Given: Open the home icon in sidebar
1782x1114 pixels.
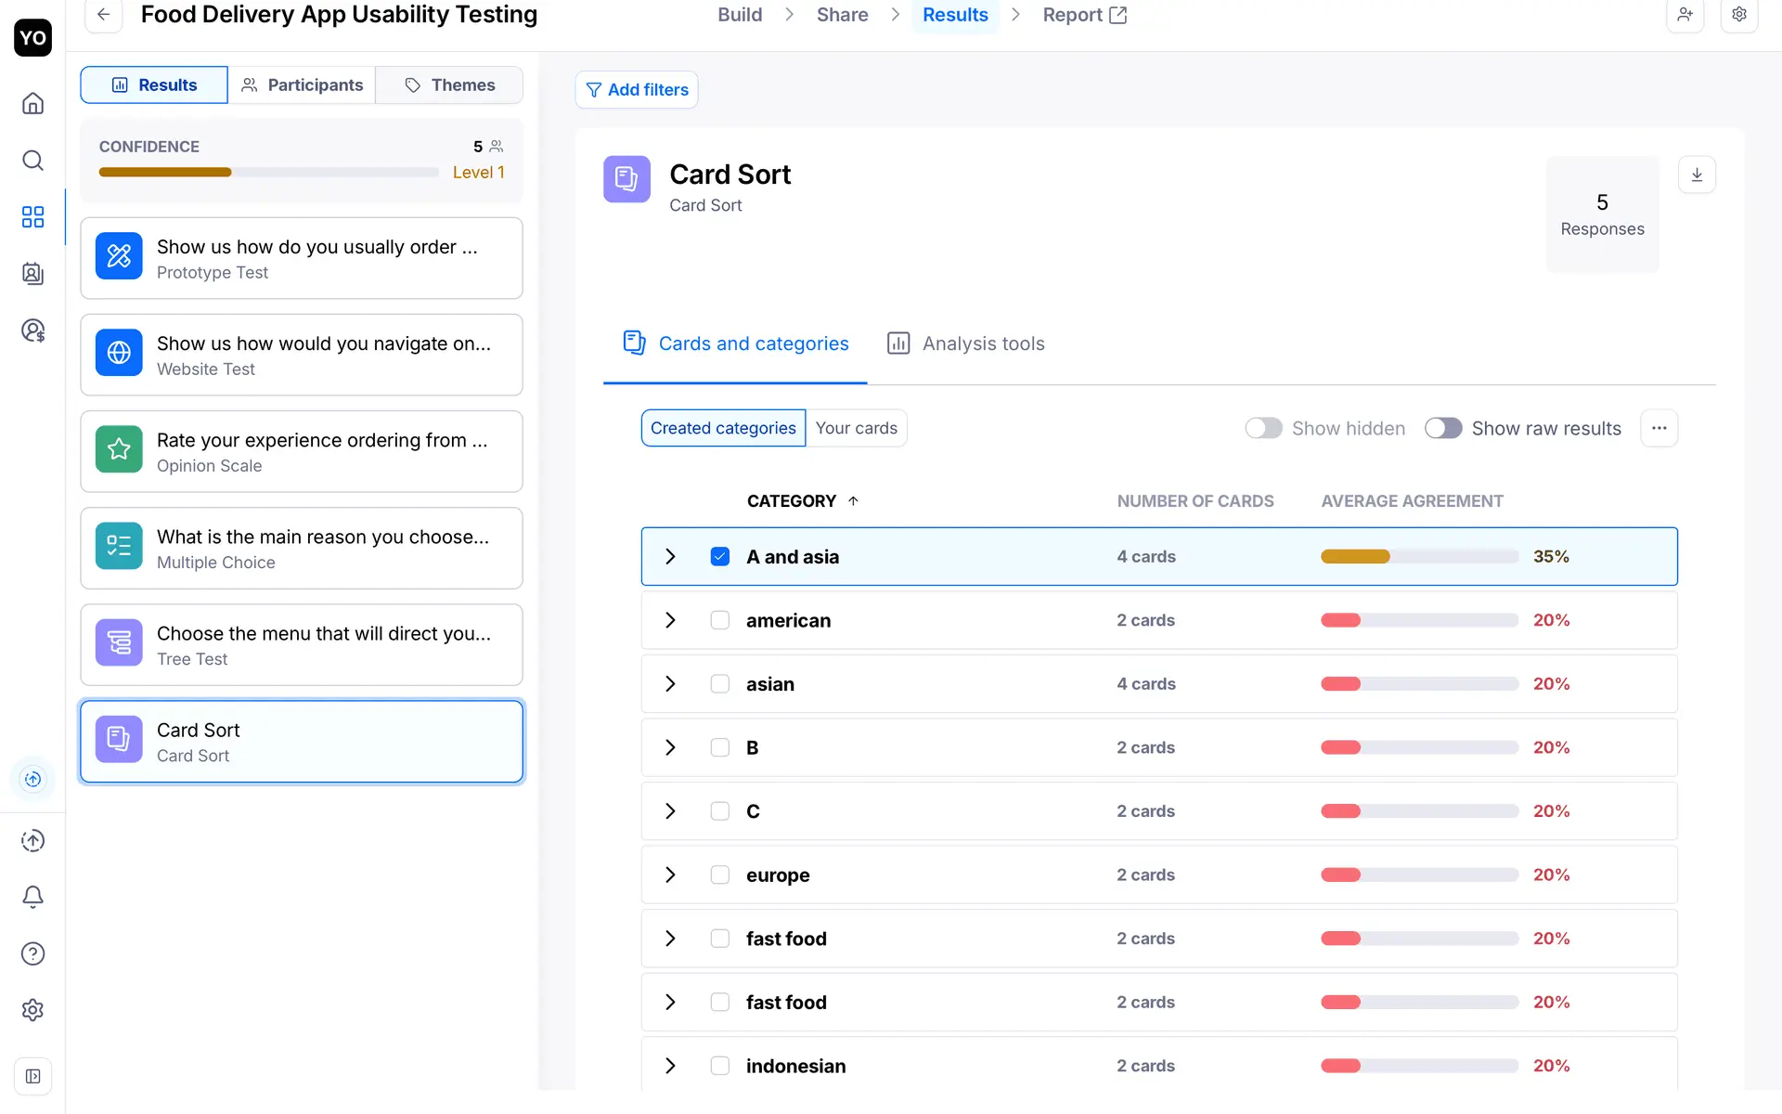Looking at the screenshot, I should [x=32, y=103].
